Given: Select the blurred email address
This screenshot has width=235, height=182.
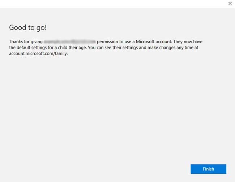Looking at the screenshot, I should (70, 42).
